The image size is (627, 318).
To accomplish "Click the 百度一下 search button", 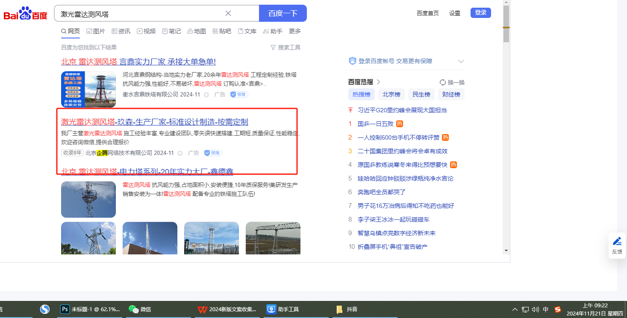I will [283, 13].
